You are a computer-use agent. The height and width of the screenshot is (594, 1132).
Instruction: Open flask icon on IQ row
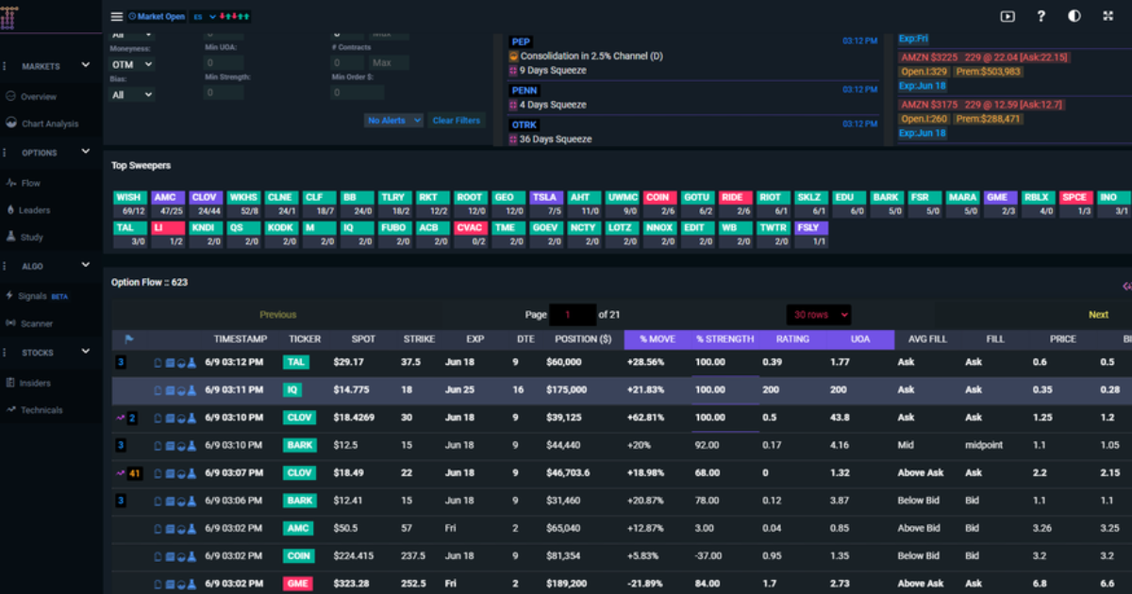coord(191,389)
